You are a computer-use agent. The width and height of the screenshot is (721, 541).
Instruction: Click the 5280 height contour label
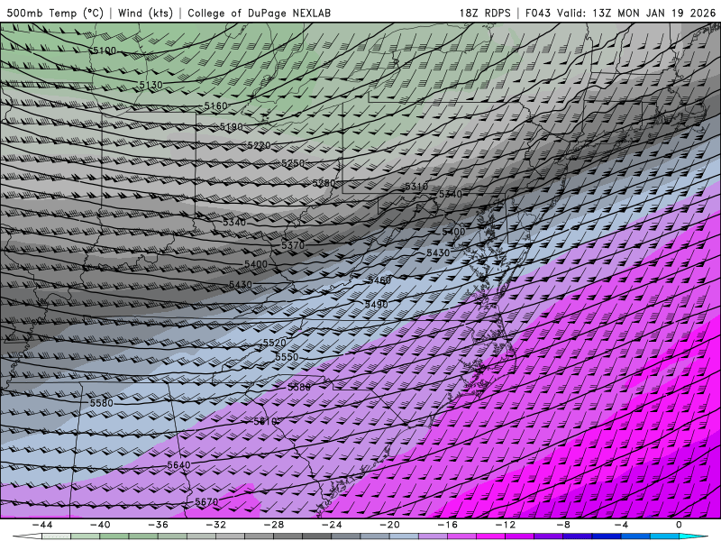click(324, 183)
